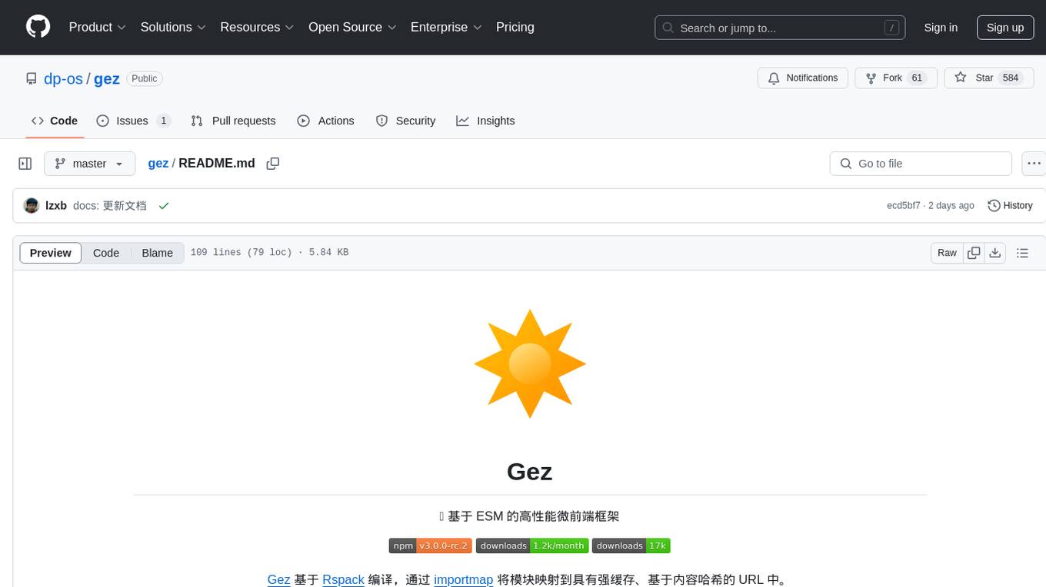
Task: Switch to the Actions tab
Action: pos(325,121)
